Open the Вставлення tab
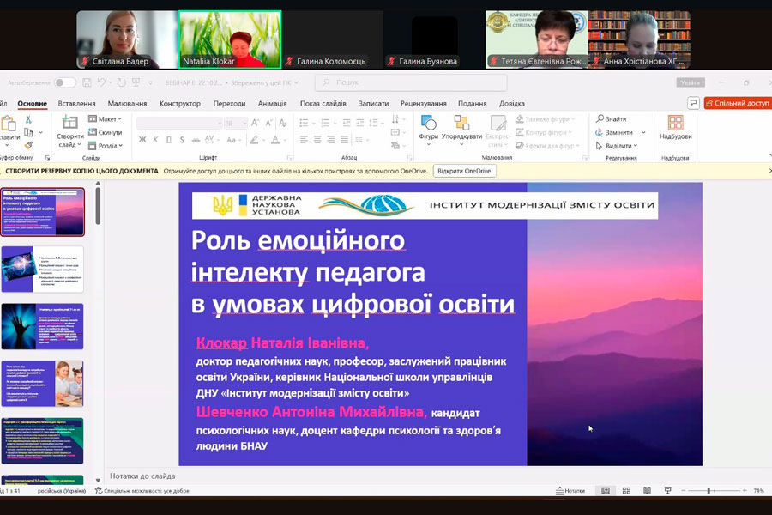Image resolution: width=772 pixels, height=515 pixels. pos(76,103)
